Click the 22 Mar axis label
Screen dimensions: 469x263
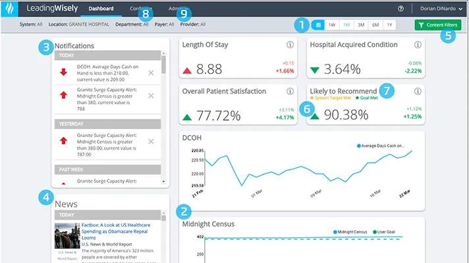pos(404,194)
